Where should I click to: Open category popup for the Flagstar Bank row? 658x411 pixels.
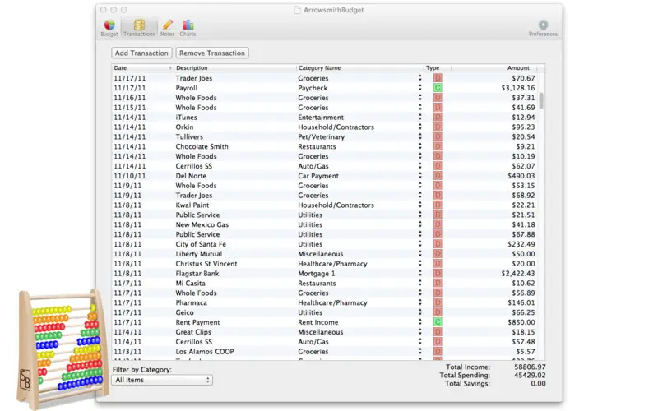coord(419,273)
